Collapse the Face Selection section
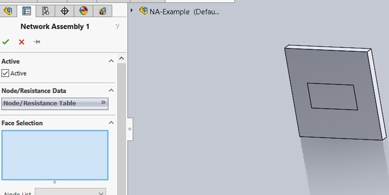Screen dimensions: 389x195 coord(111,122)
